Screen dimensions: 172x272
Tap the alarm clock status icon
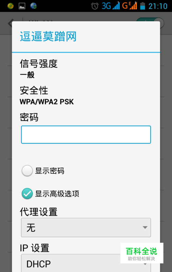point(95,6)
